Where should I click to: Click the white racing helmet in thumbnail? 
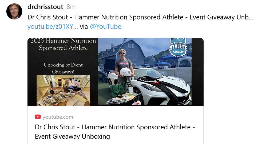pyautogui.click(x=126, y=72)
